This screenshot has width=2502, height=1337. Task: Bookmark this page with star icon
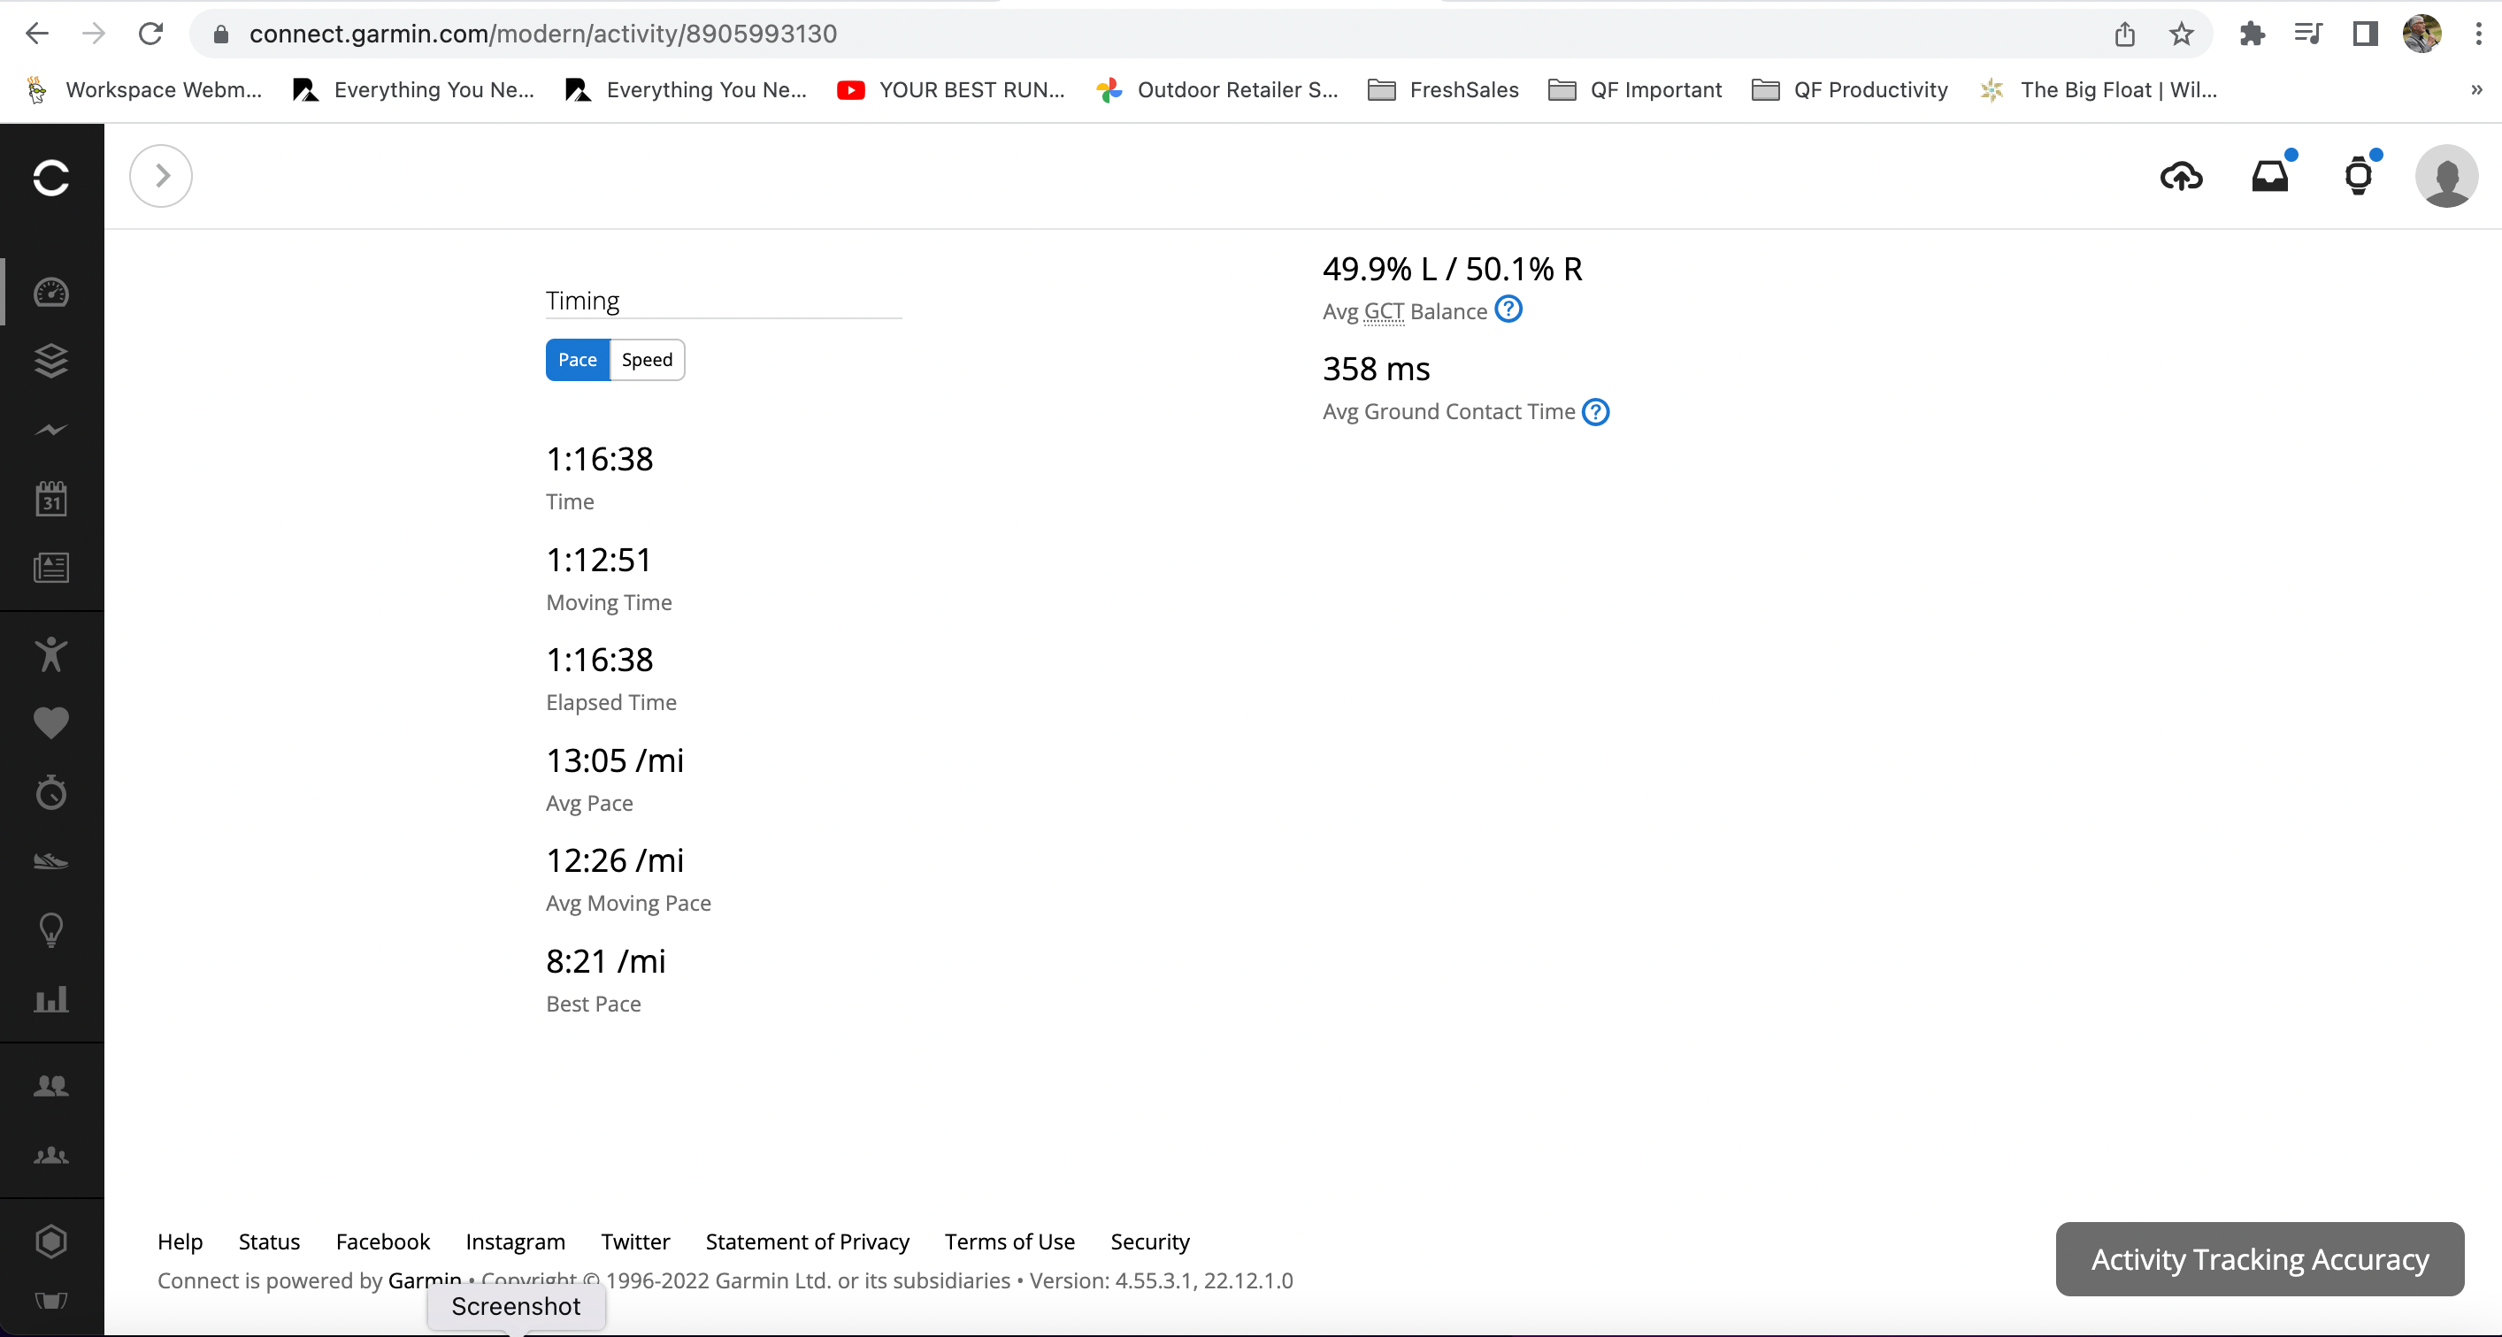click(x=2182, y=34)
